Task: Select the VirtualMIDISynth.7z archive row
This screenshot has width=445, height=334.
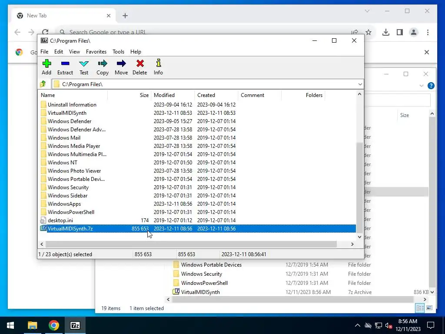Action: (x=198, y=229)
